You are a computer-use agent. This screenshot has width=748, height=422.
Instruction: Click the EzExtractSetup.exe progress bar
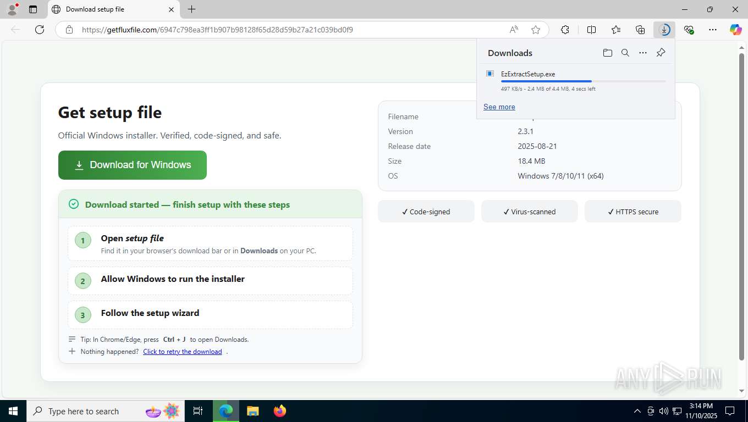pyautogui.click(x=583, y=81)
